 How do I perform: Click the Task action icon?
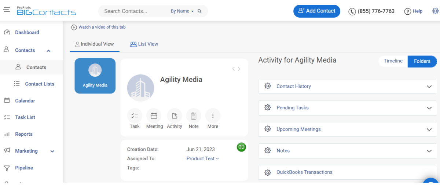point(135,116)
